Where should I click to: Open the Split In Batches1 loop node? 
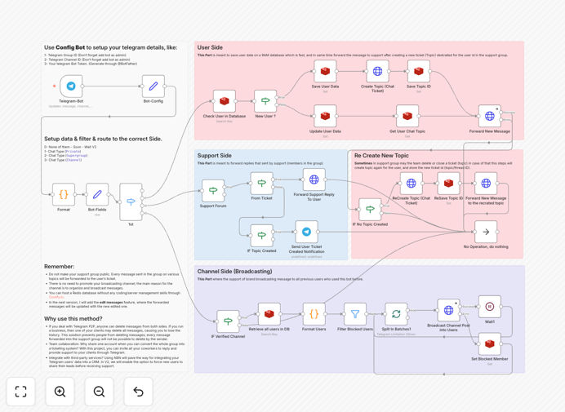click(x=396, y=314)
